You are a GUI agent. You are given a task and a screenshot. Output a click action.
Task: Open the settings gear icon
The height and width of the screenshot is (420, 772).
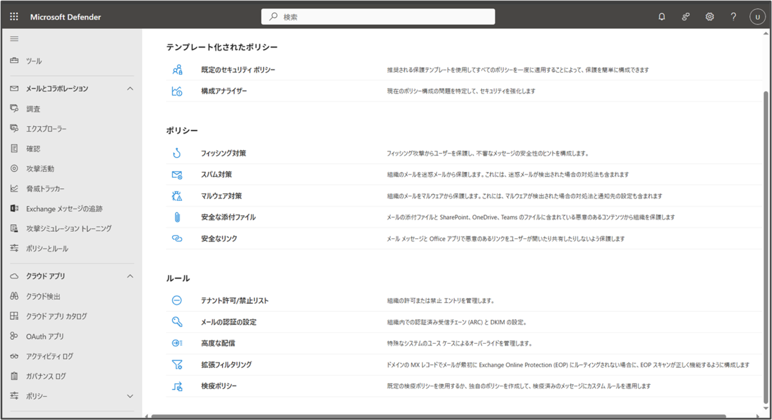pyautogui.click(x=710, y=17)
